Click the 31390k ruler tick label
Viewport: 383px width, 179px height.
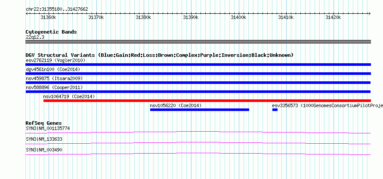191,17
